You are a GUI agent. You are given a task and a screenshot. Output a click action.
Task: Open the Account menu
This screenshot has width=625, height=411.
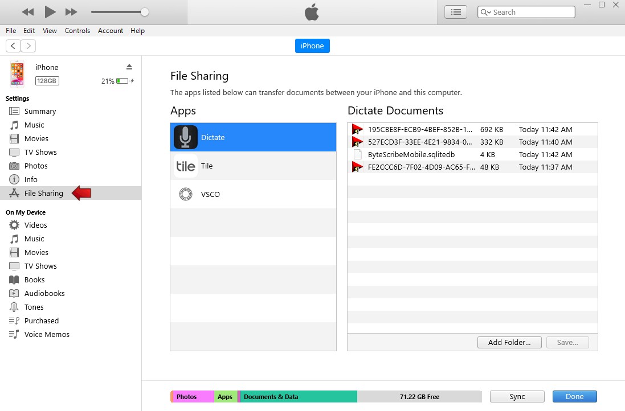(111, 31)
